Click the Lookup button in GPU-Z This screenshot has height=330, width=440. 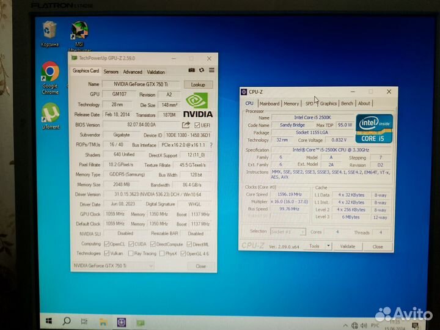tap(198, 84)
